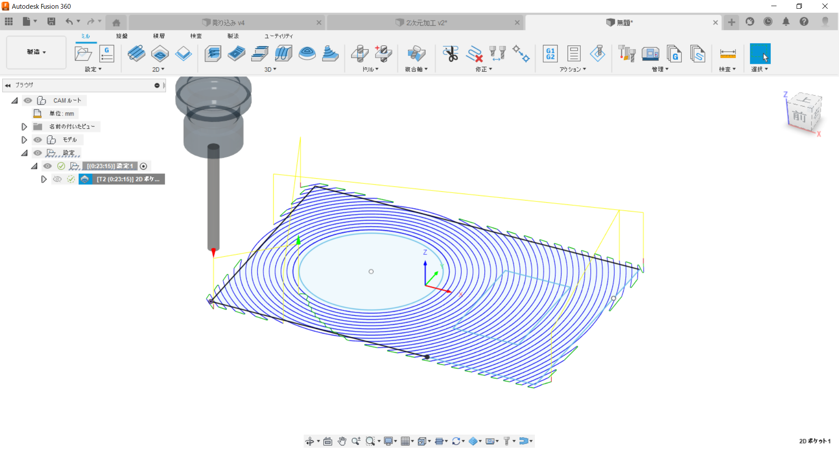This screenshot has width=839, height=449.
Task: Switch to the 旋盤 ribbon tab
Action: tap(121, 36)
